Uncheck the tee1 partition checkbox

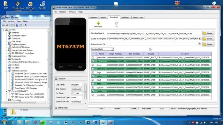pos(93,80)
